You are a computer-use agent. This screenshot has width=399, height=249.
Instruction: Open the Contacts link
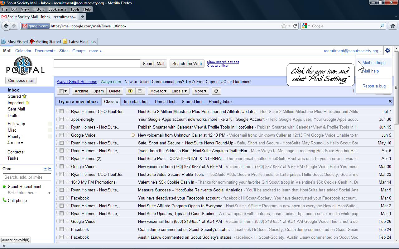[16, 152]
